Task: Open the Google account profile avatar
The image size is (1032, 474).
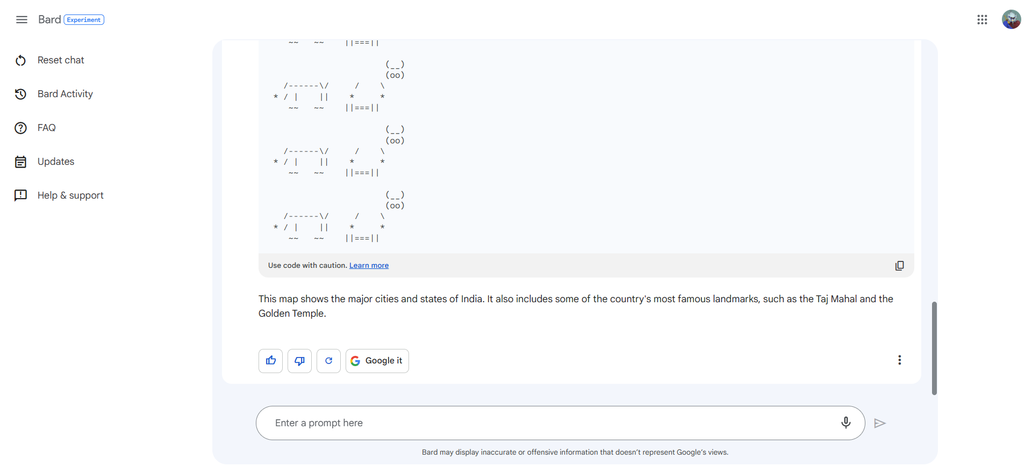Action: point(1011,20)
